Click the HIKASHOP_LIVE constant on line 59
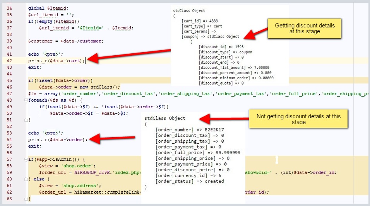Screen dimensions: 370x206 click(92, 172)
